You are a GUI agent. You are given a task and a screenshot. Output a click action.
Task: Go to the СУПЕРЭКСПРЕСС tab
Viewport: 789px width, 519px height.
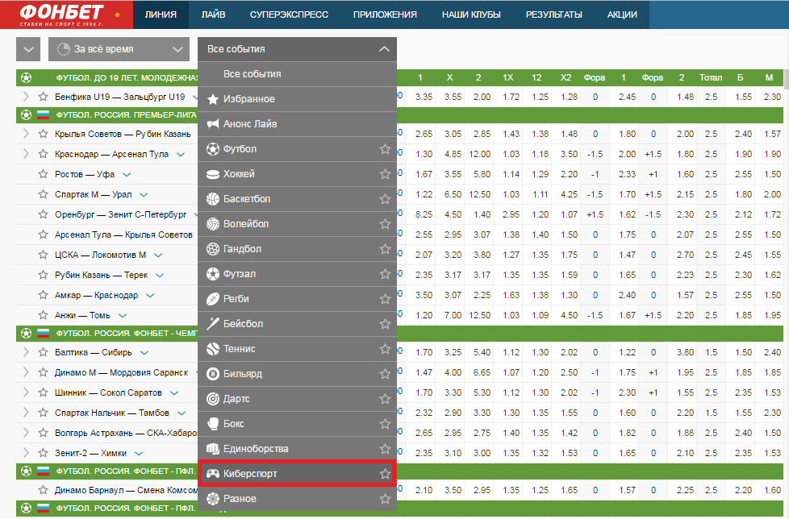[290, 15]
